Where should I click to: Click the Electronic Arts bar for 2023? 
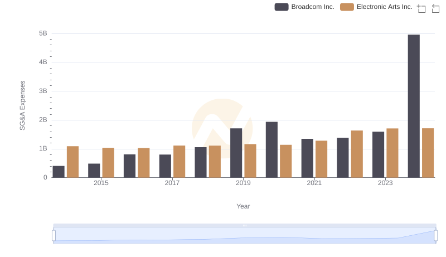click(x=392, y=153)
